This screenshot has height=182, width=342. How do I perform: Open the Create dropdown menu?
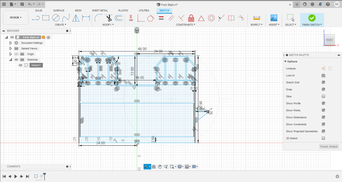click(x=60, y=25)
